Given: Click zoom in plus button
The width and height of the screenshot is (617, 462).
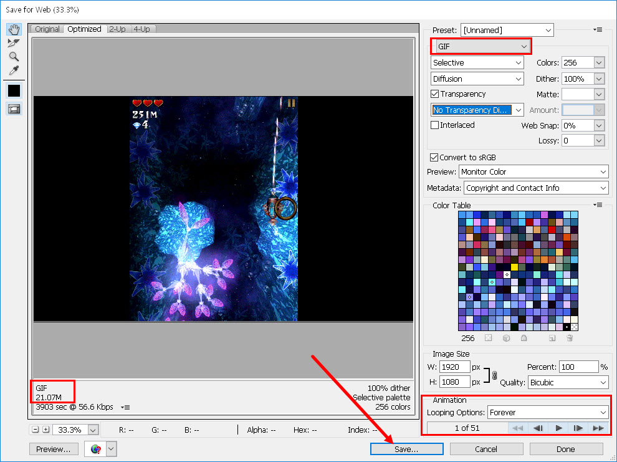Looking at the screenshot, I should point(46,430).
